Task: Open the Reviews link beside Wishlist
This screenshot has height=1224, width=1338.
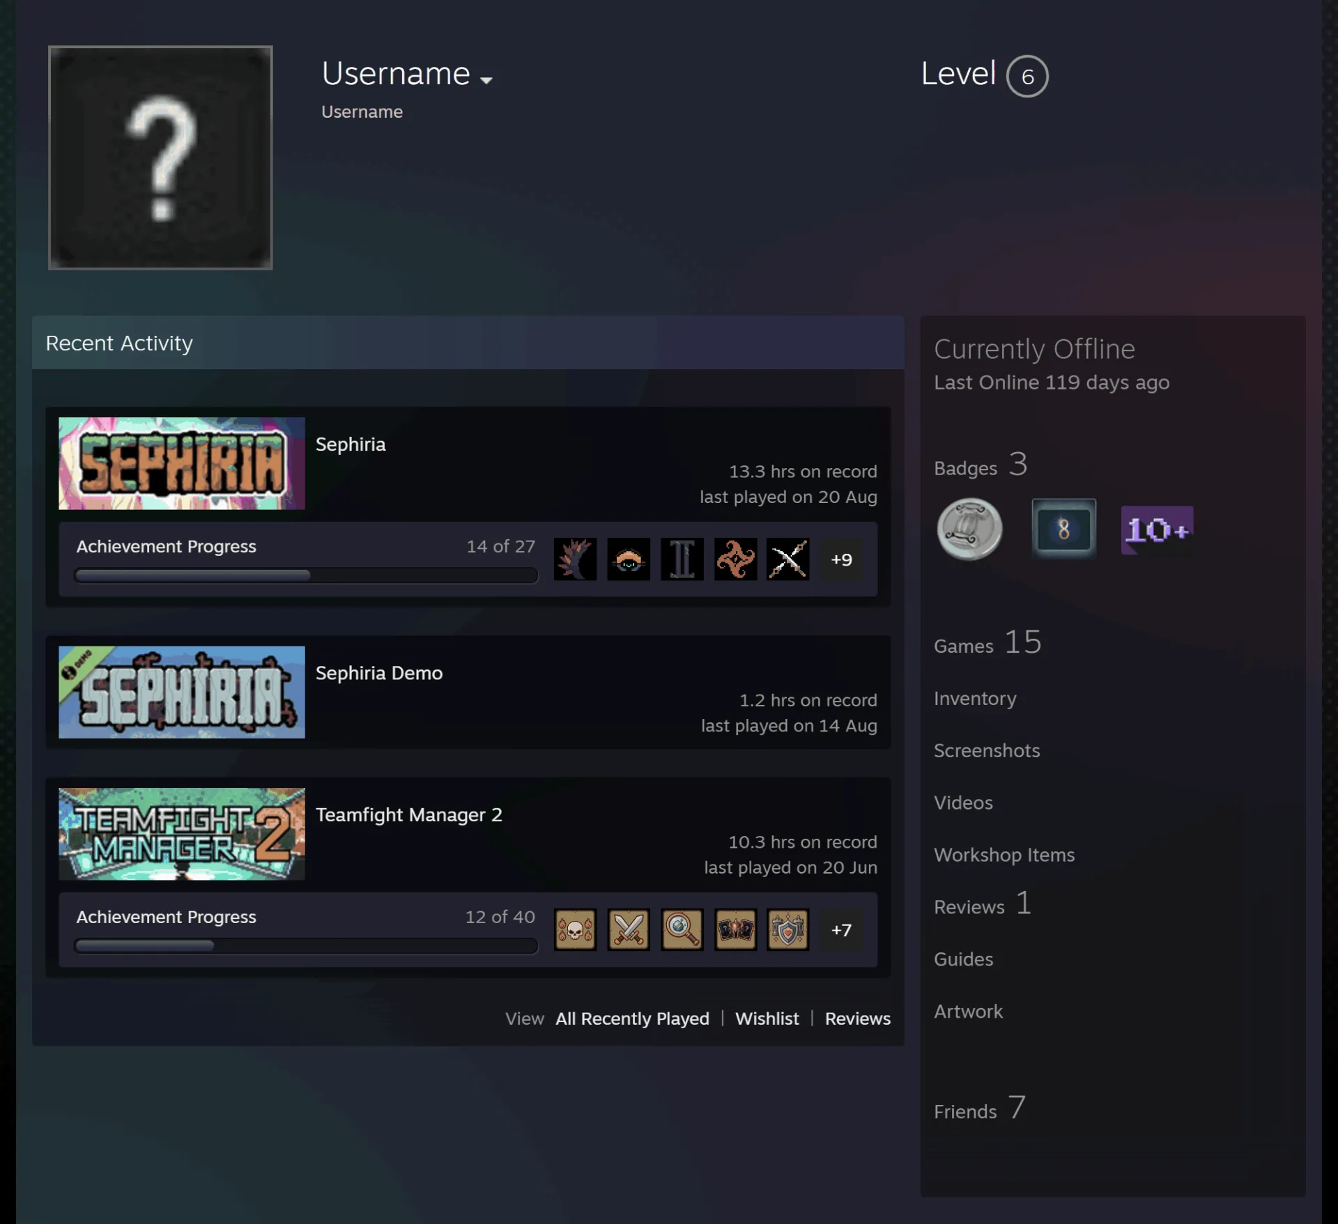Action: coord(858,1018)
